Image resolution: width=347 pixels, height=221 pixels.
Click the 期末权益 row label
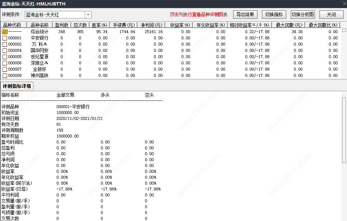pos(10,136)
